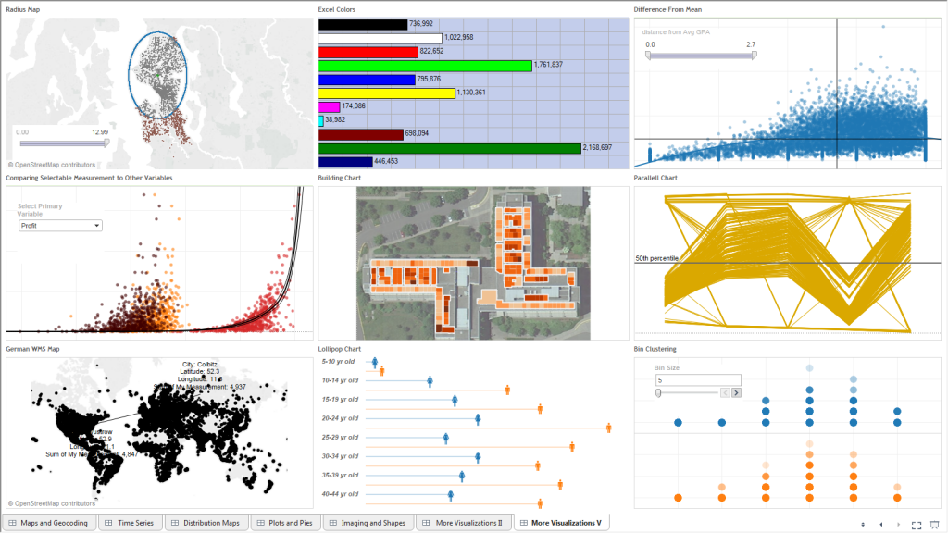Click the Bin Size slider handle
Image resolution: width=948 pixels, height=533 pixels.
(658, 392)
